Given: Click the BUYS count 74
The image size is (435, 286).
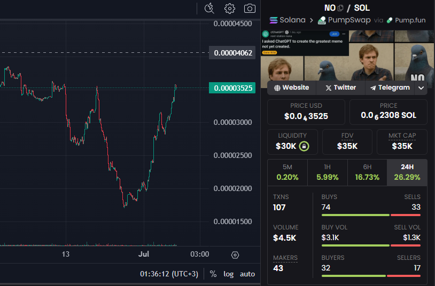Looking at the screenshot, I should coord(326,207).
